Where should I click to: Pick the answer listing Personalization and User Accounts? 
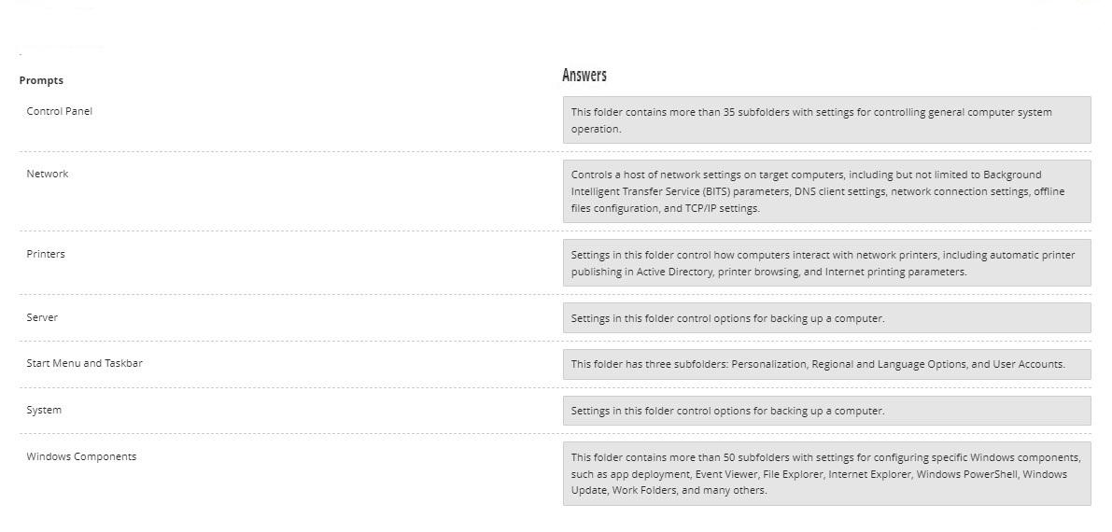(x=827, y=365)
